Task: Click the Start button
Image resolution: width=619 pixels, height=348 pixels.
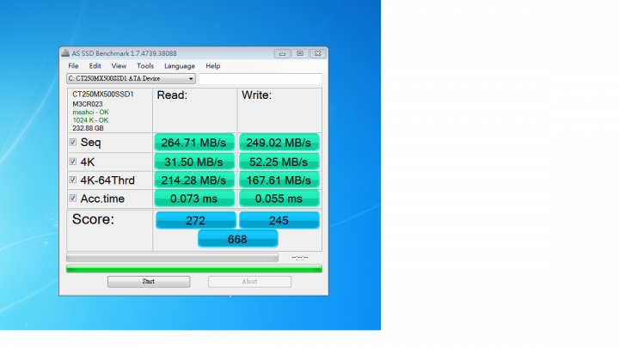Action: pyautogui.click(x=149, y=281)
